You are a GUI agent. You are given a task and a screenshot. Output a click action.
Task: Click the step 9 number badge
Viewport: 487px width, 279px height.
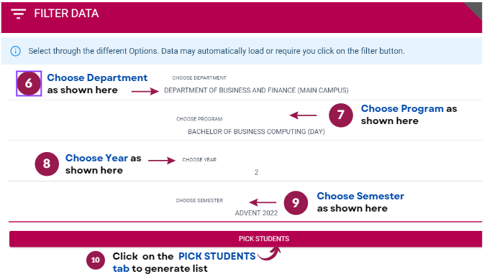(x=296, y=203)
